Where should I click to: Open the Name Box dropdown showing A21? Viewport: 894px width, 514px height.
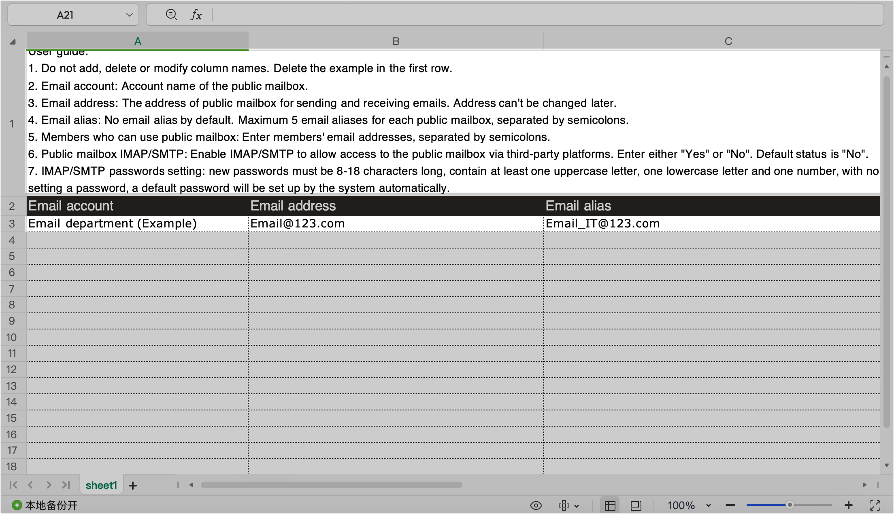coord(129,15)
